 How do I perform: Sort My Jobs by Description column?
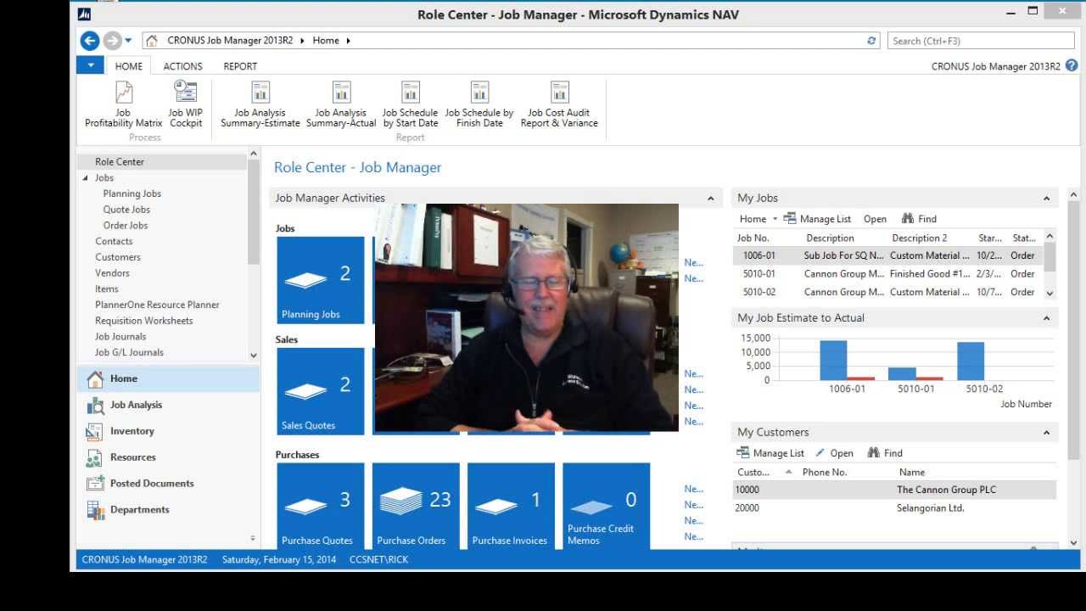click(830, 238)
